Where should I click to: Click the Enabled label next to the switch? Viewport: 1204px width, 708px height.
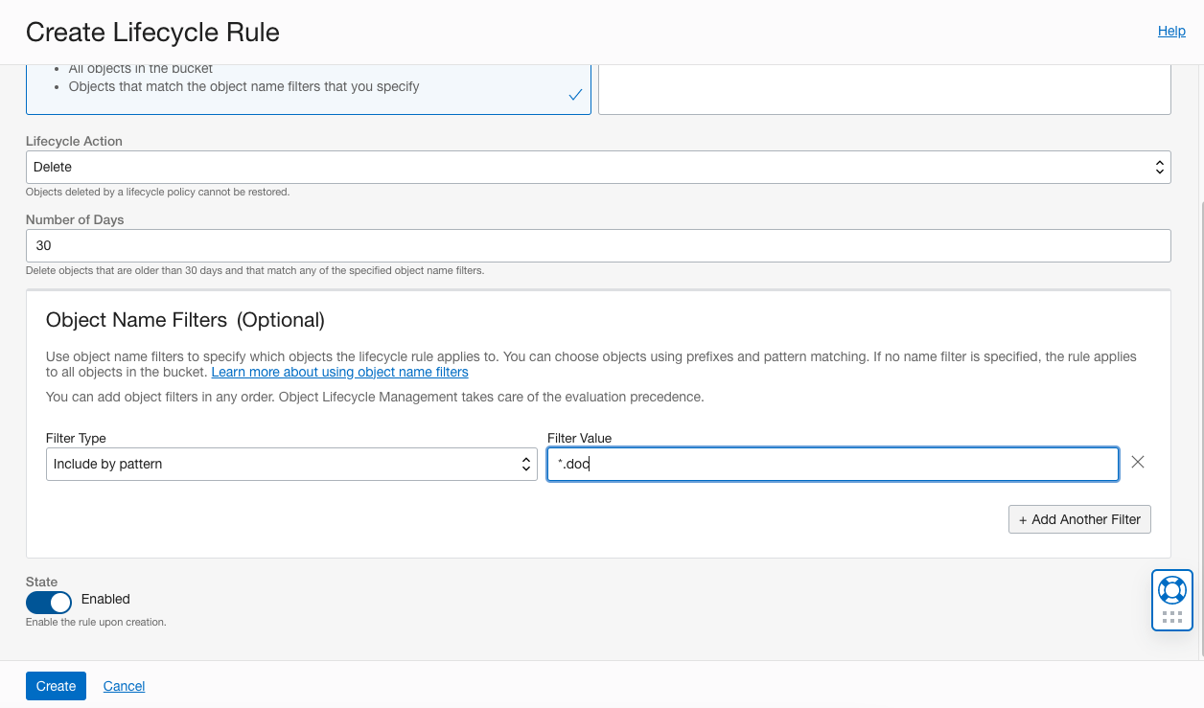(x=105, y=600)
